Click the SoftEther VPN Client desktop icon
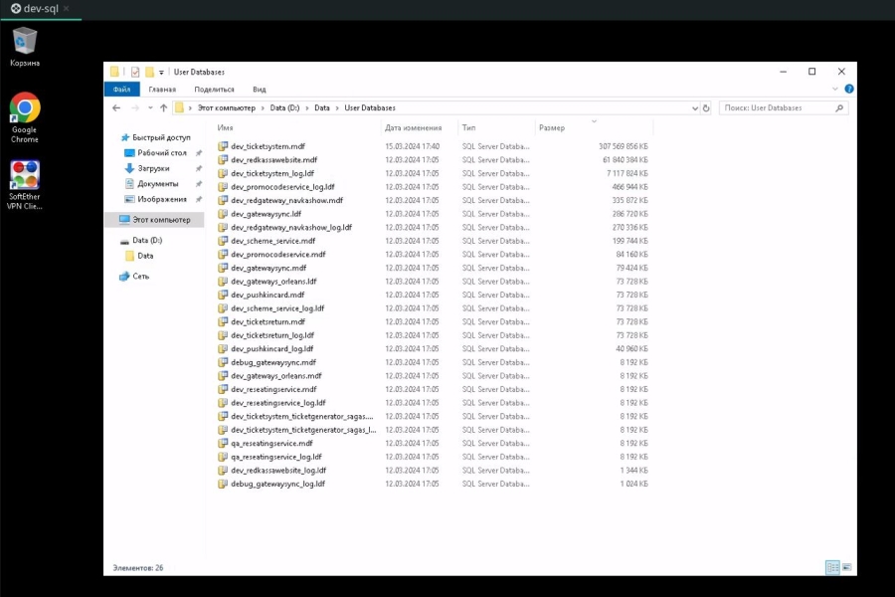Viewport: 895px width, 597px height. [25, 175]
